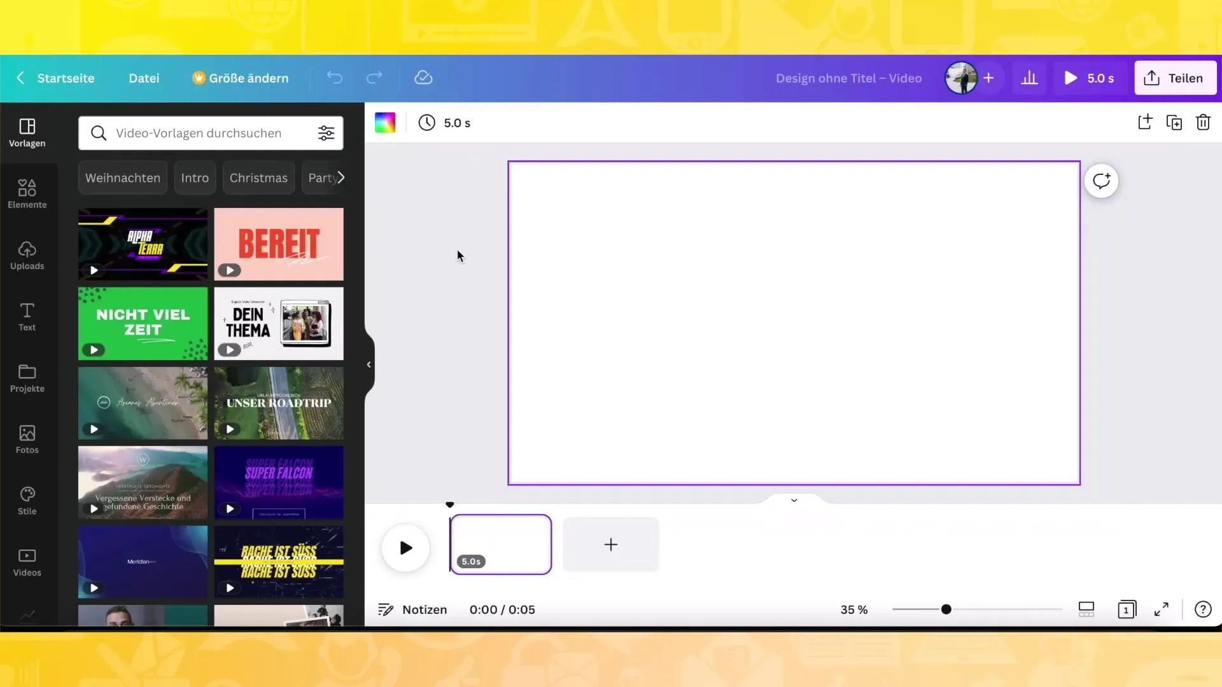Click the Stile panel label
This screenshot has width=1222, height=687.
pos(27,511)
